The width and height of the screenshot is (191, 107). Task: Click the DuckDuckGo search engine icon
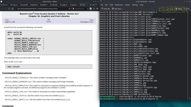(x=73, y=9)
